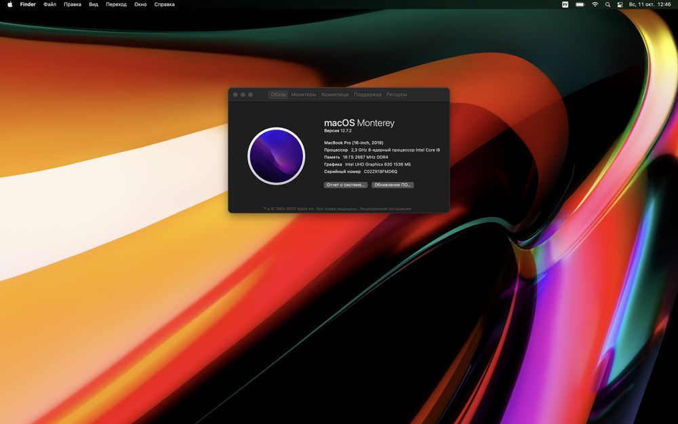
Task: Open the Вид menu
Action: click(94, 4)
